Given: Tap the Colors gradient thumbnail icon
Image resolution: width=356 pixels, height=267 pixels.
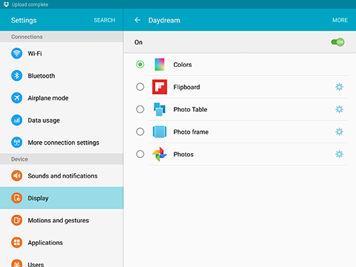Looking at the screenshot, I should (x=159, y=64).
